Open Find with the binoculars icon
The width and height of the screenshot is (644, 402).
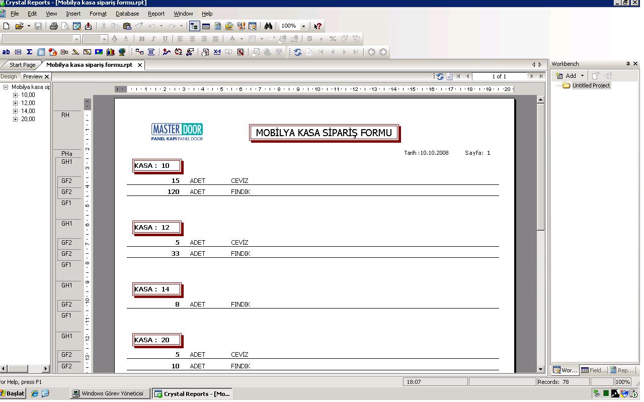point(268,26)
